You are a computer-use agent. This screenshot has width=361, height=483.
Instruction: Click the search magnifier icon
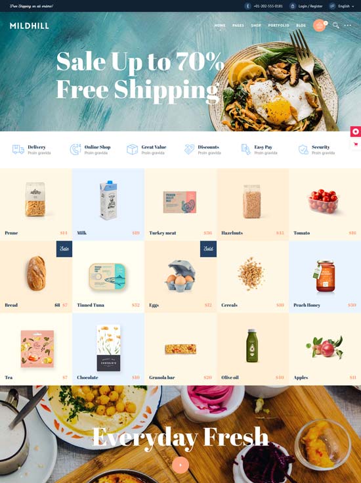(336, 25)
